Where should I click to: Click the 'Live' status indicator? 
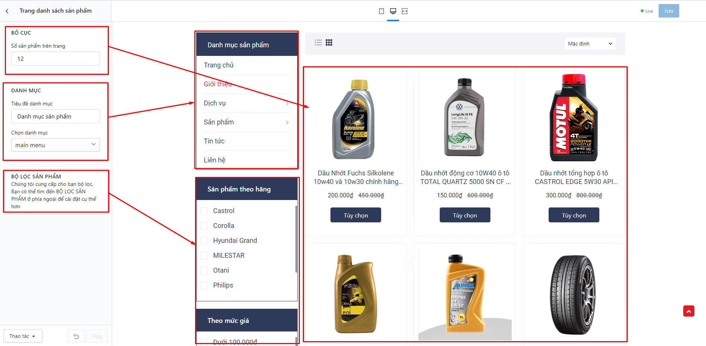point(647,11)
